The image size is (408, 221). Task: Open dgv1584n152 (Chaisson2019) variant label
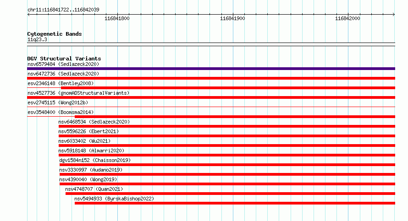95,160
